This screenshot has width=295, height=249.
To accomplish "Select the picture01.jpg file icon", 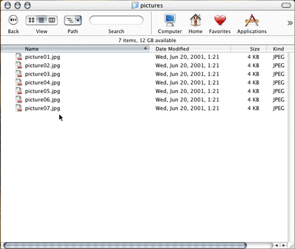I will pos(19,57).
